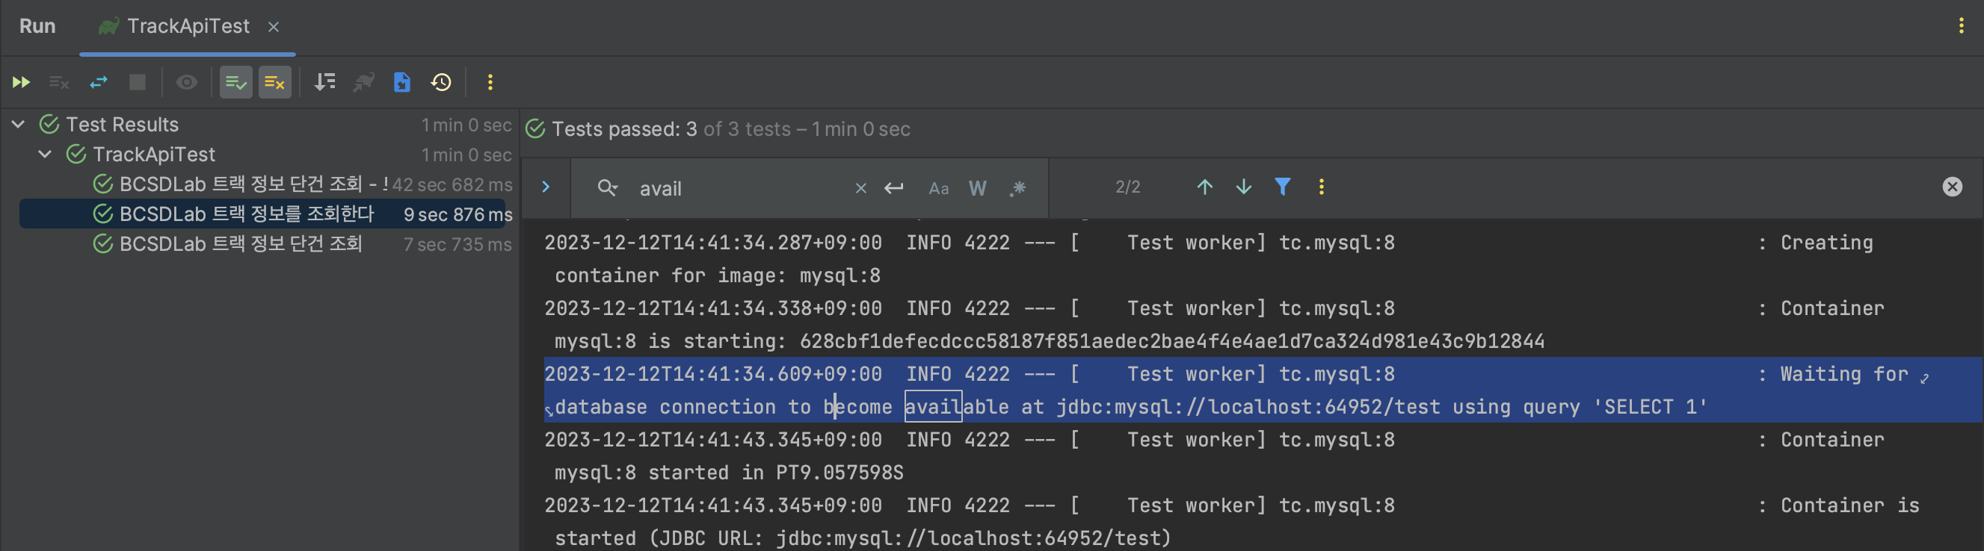This screenshot has width=1984, height=551.
Task: Toggle show ignored tests button
Action: tap(275, 82)
